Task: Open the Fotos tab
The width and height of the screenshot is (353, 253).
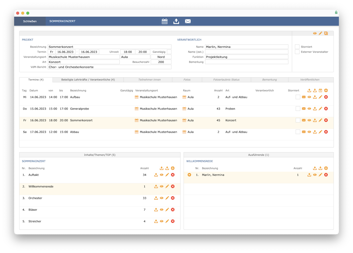Action: tap(187, 80)
